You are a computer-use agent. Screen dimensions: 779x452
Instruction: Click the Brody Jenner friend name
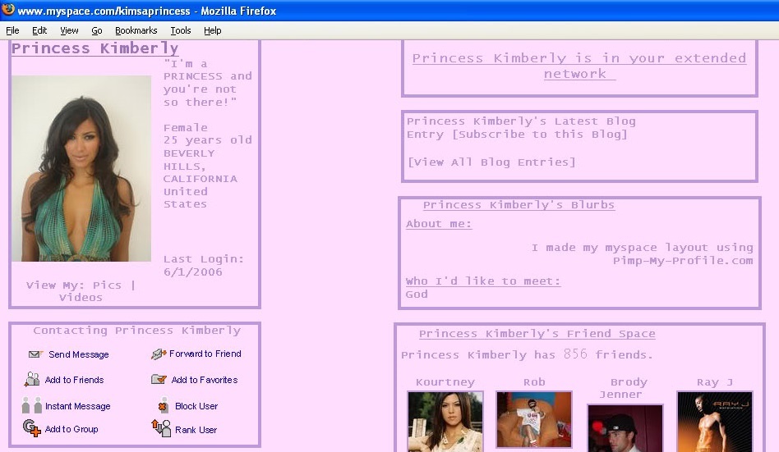pyautogui.click(x=625, y=388)
